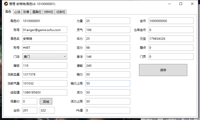Click the 潜能 field showing 240

point(108,65)
